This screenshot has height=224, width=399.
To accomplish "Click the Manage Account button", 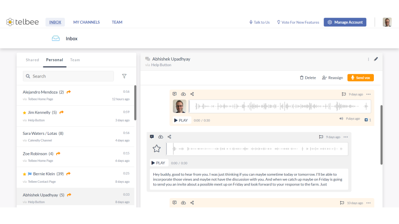I will point(345,22).
